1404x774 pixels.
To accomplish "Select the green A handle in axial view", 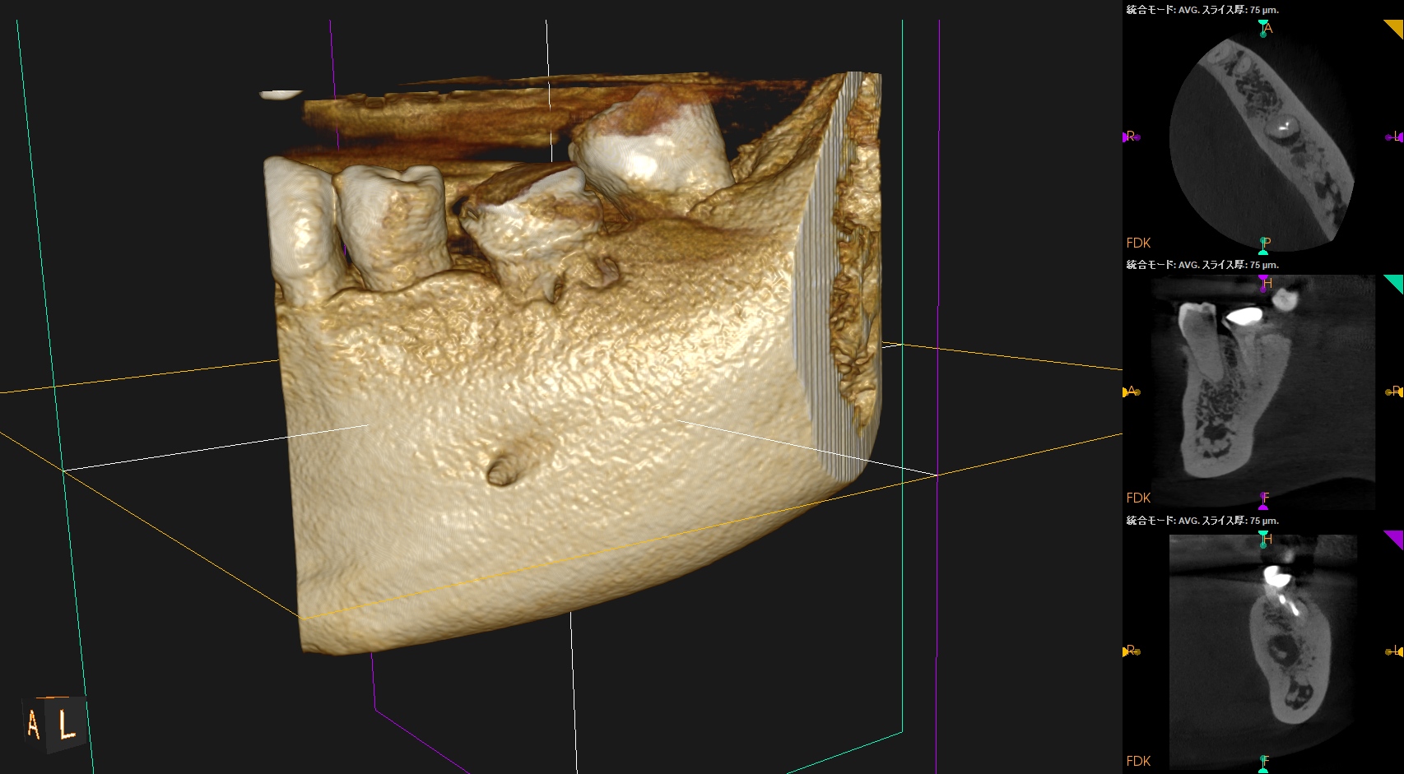I will tap(1263, 28).
